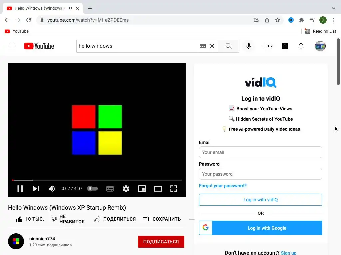Open the vidIQ extension toolbar icon
The image size is (341, 255).
pos(291,20)
